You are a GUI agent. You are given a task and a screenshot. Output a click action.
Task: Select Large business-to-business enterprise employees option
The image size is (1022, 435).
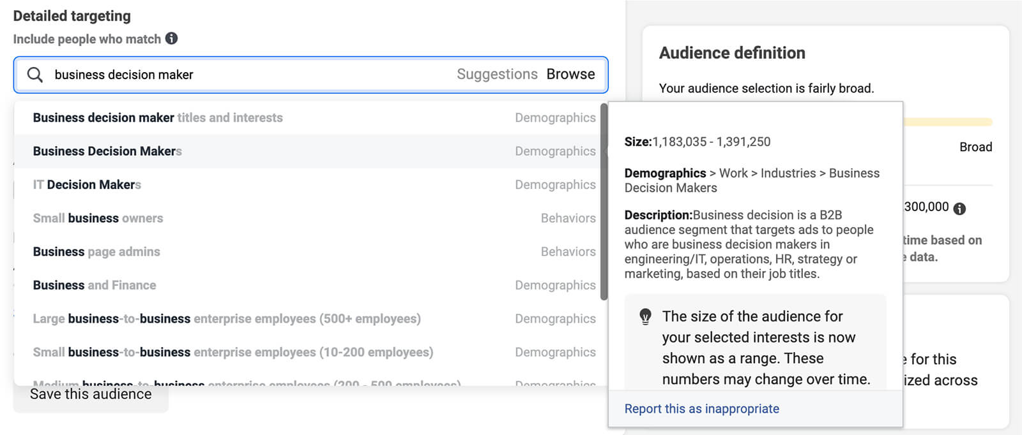pos(227,319)
